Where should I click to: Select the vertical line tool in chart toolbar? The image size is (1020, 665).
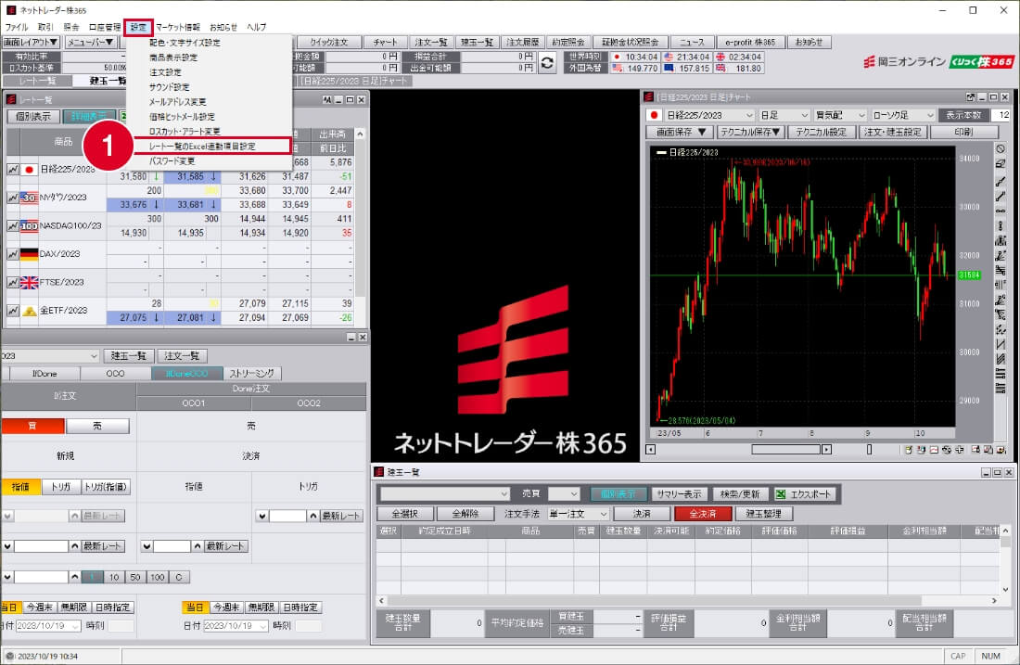point(1001,226)
